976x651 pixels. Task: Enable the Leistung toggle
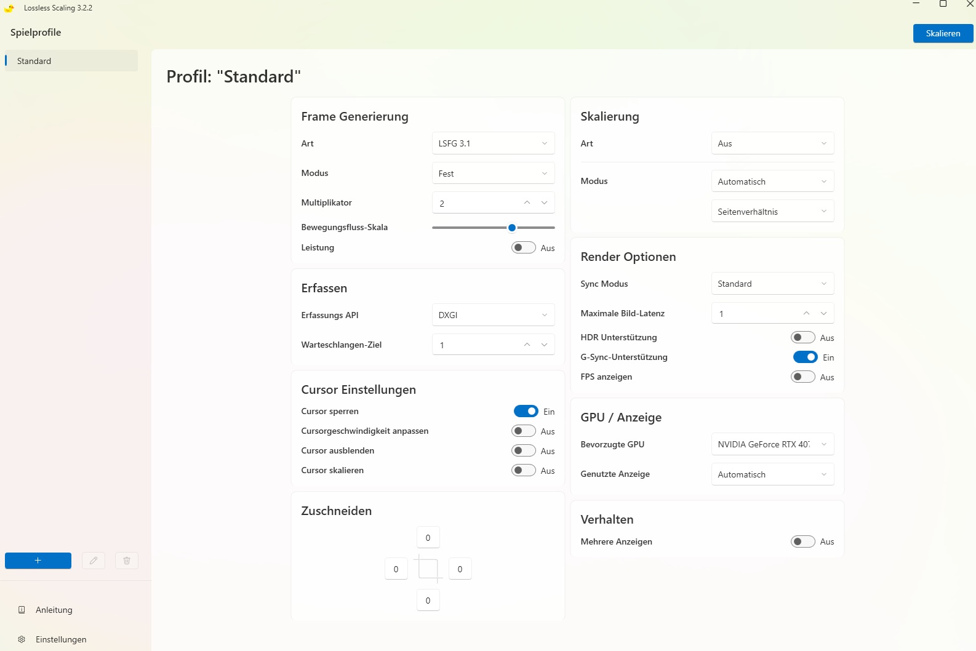point(524,247)
